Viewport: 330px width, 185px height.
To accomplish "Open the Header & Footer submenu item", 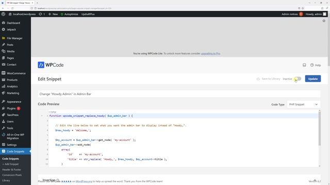I will coord(11,170).
